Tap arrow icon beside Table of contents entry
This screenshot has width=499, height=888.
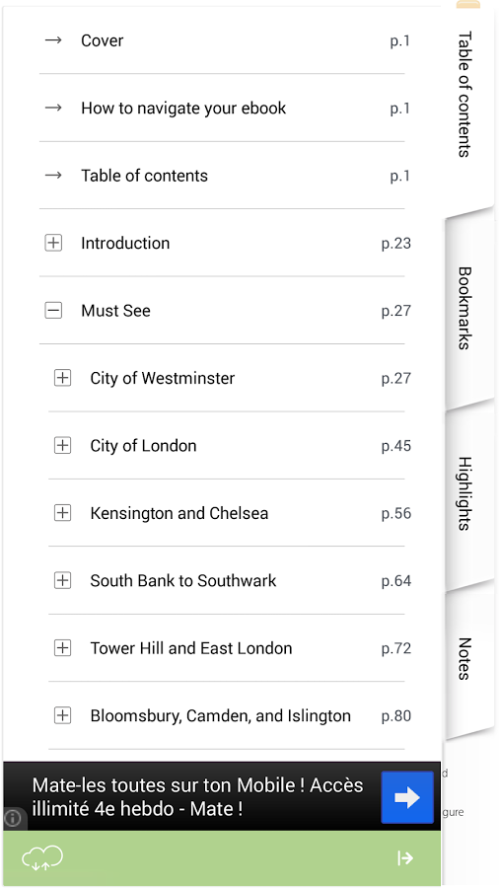point(53,175)
